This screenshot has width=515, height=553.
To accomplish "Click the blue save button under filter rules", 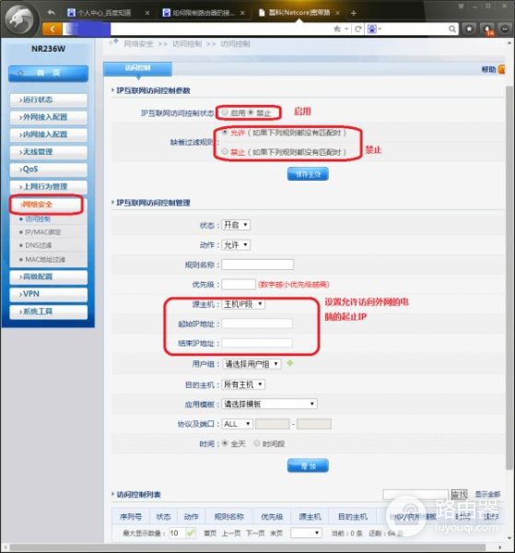I will click(308, 174).
